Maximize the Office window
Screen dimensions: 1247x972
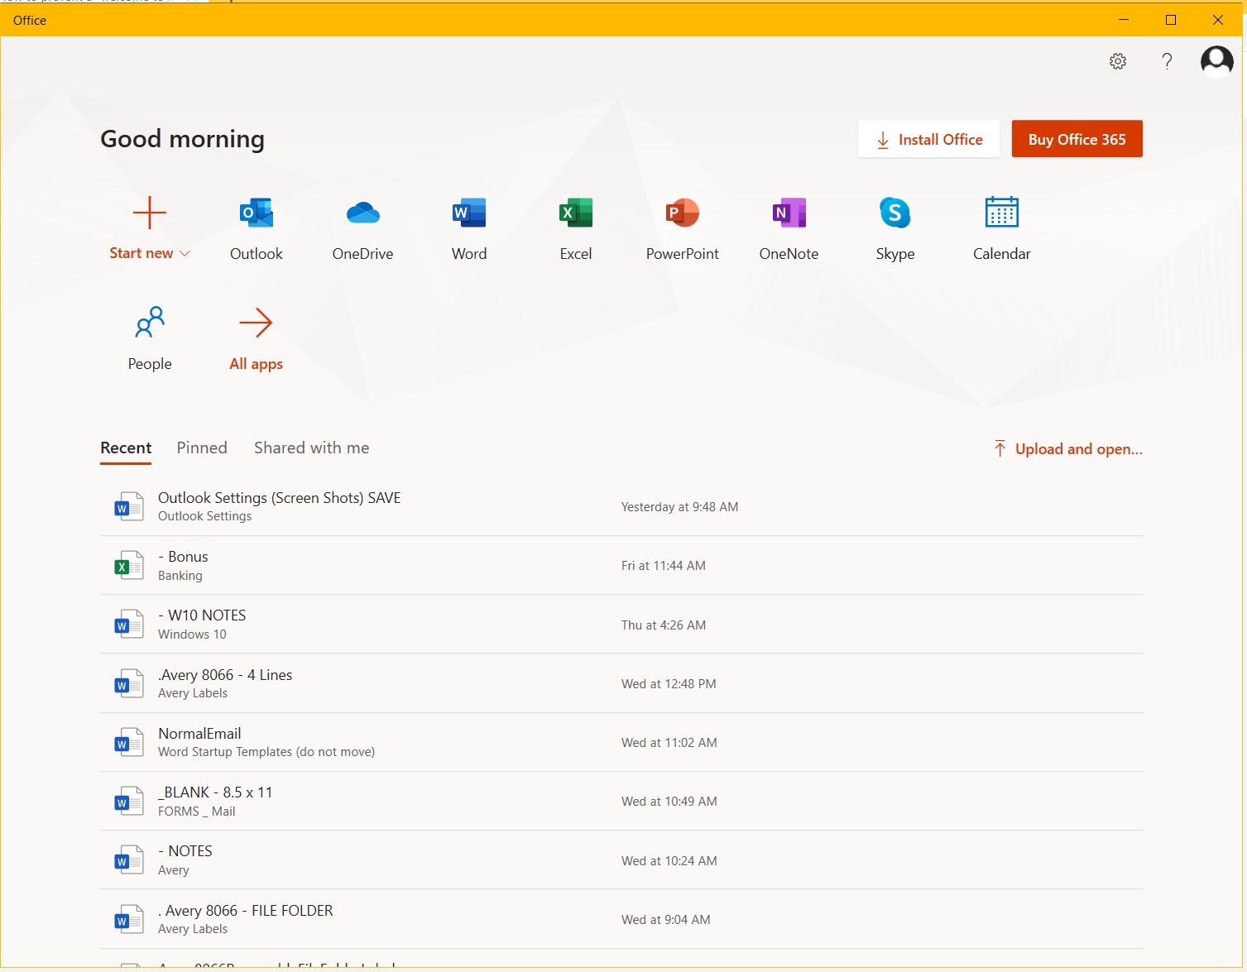pyautogui.click(x=1171, y=20)
